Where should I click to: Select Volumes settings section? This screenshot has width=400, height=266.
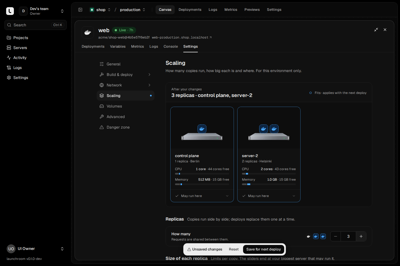tap(126, 106)
